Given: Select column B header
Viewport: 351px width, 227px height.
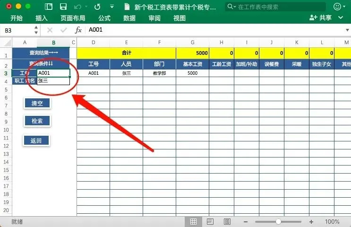Looking at the screenshot, I should [53, 43].
